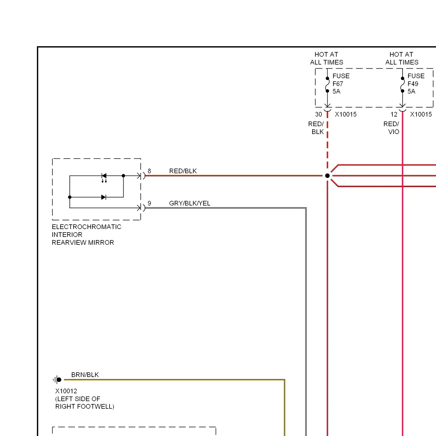Click mirror connector pin 8
This screenshot has height=436, width=436.
pos(149,171)
